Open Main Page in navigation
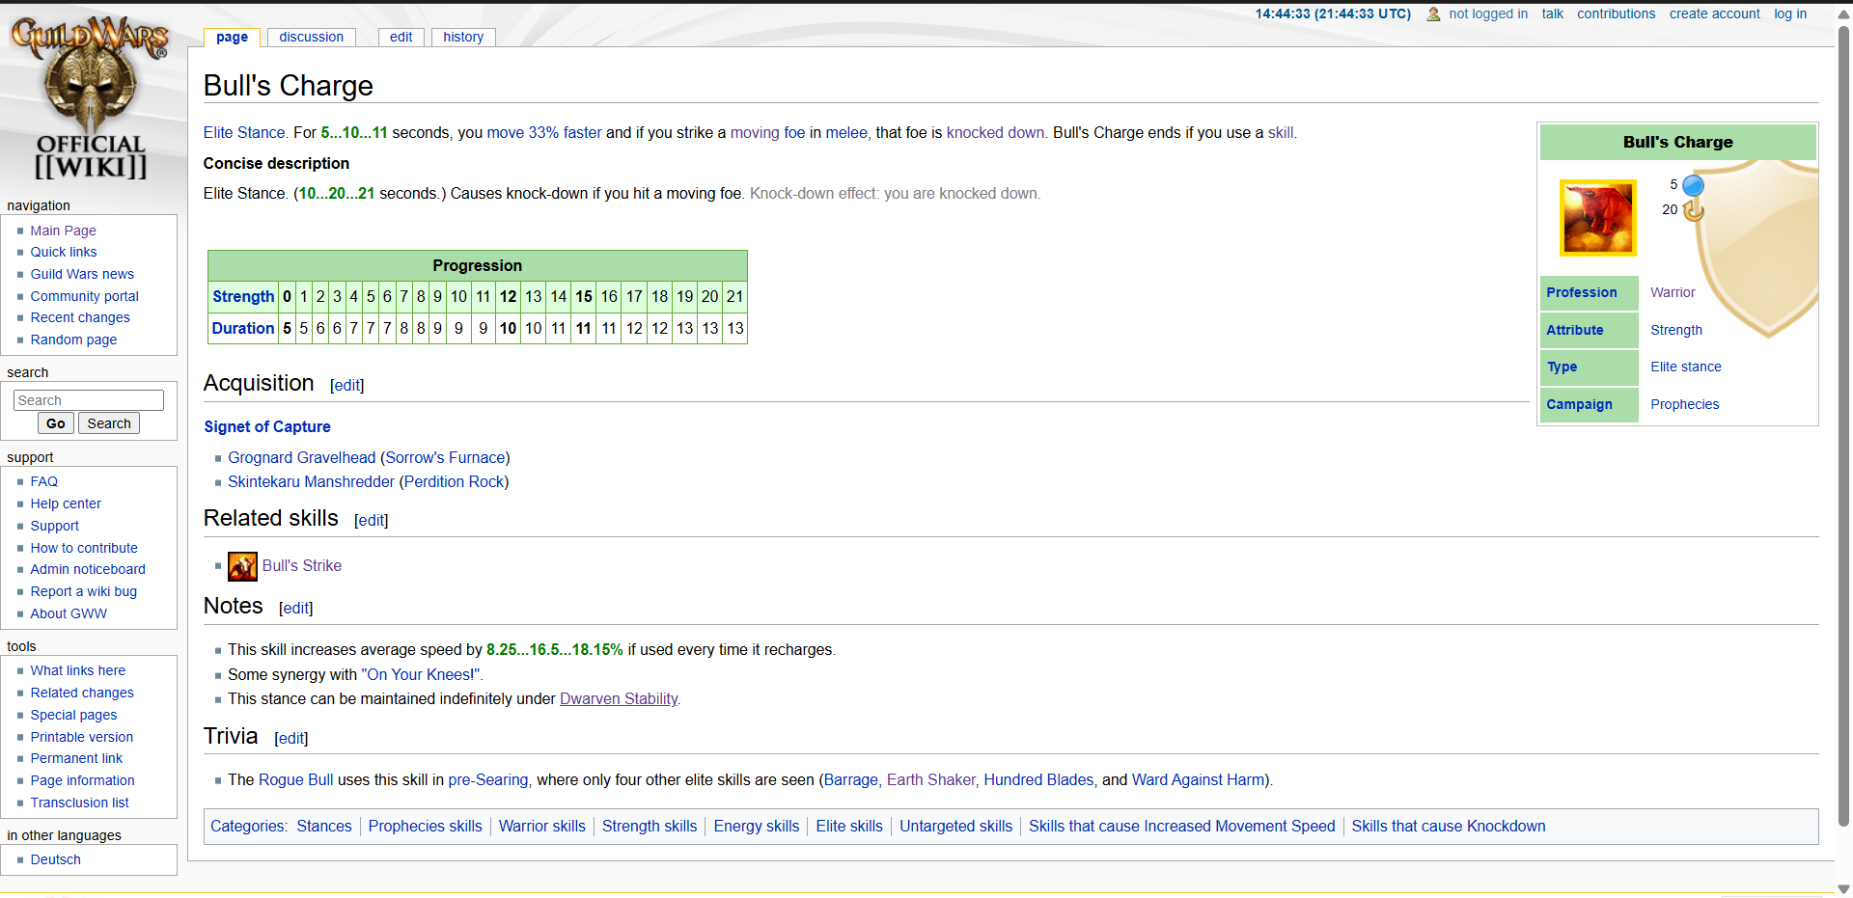Viewport: 1853px width, 898px height. coord(63,231)
